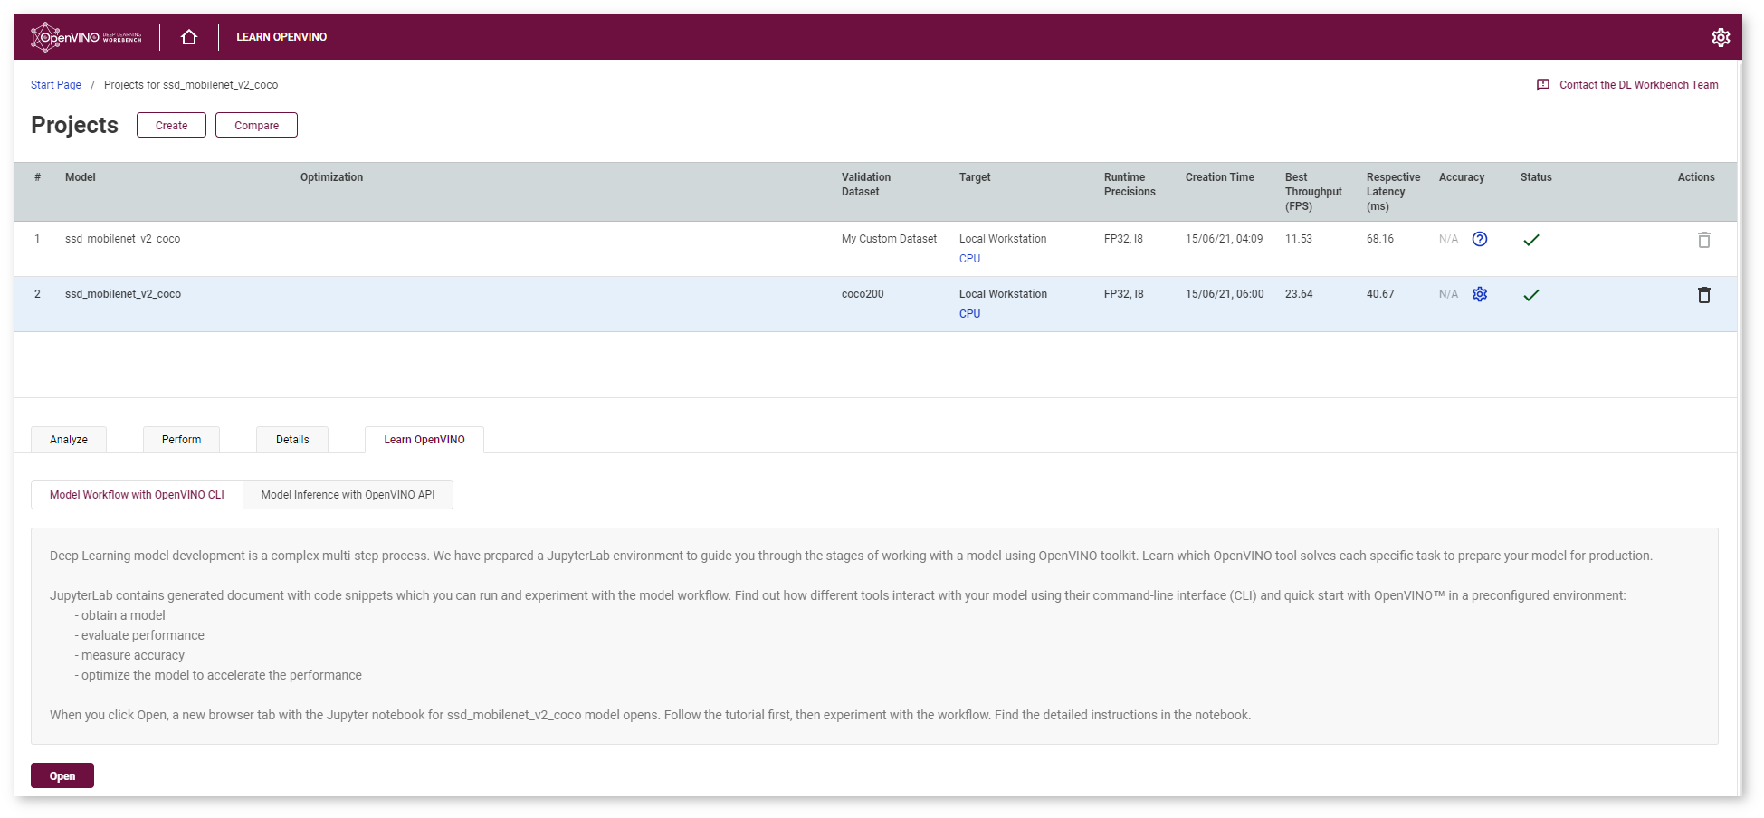Click the CPU link in row 1
This screenshot has width=1764, height=818.
(969, 259)
